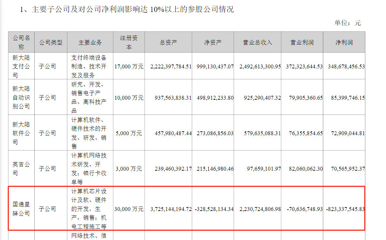The height and width of the screenshot is (240, 386).
Task: Click the section heading about 主要子公司
Action: [x=127, y=9]
